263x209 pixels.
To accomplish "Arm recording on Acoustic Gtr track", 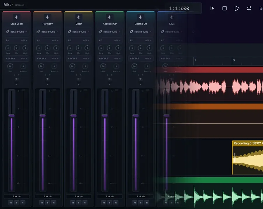I will 116,203.
